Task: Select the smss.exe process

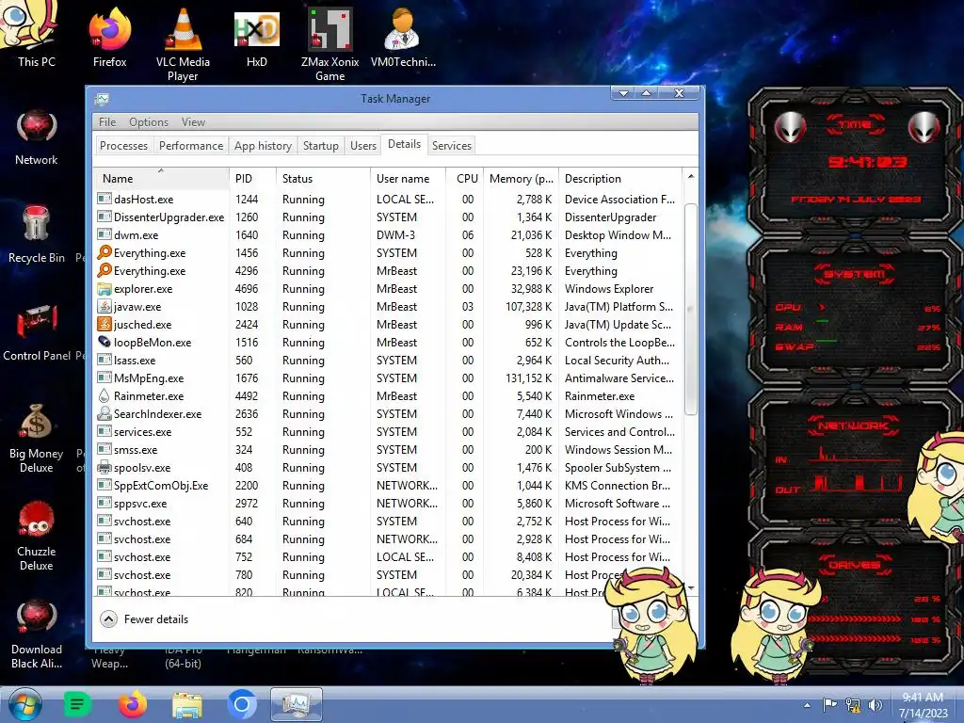Action: [x=388, y=449]
